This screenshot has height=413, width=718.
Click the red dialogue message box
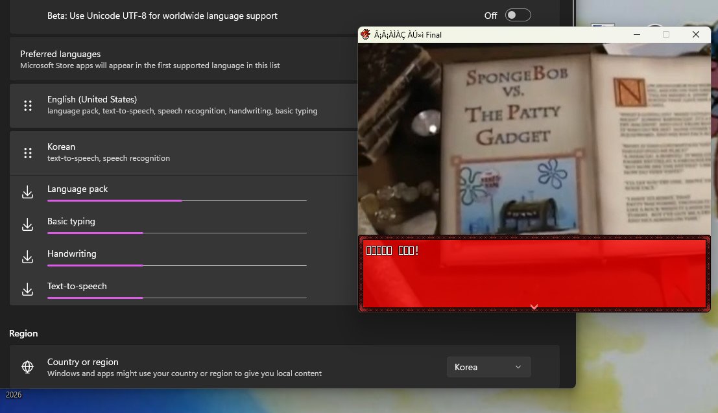(x=534, y=274)
